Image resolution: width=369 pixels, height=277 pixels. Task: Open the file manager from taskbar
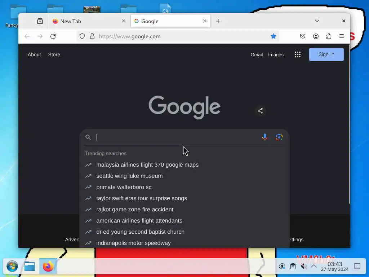[30, 267]
